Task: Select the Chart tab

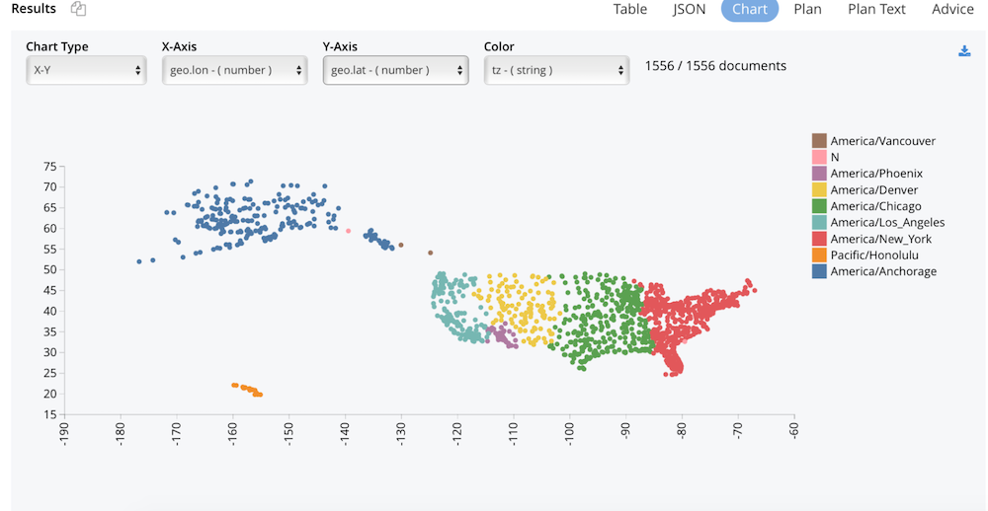Action: click(x=750, y=10)
